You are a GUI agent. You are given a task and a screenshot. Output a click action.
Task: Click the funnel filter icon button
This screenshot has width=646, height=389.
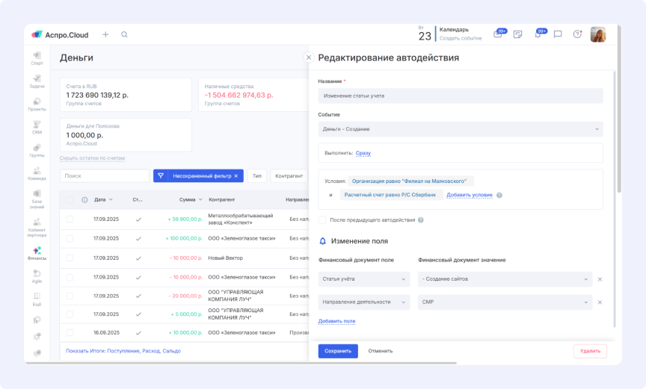(160, 175)
